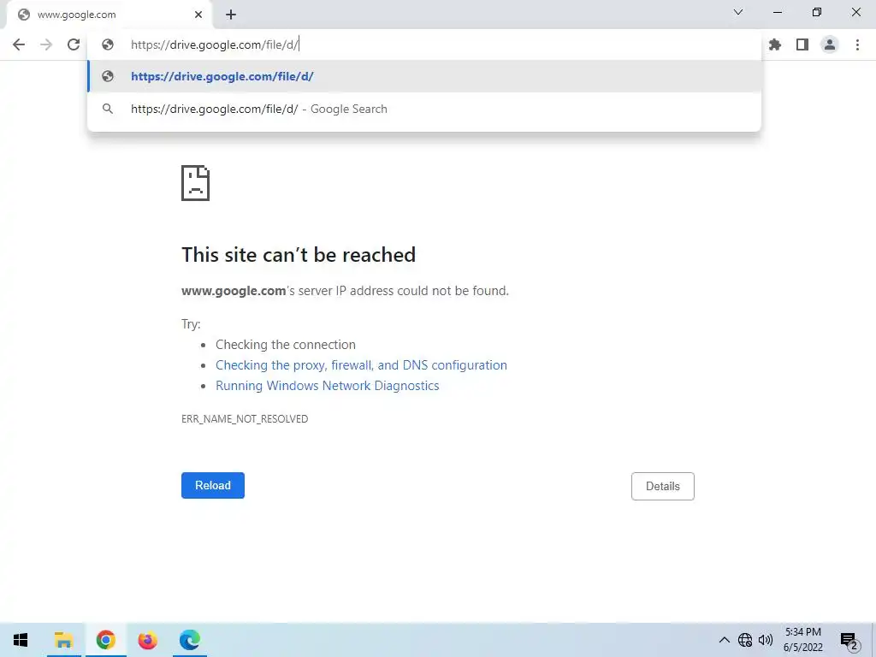Launch Firefox from taskbar

(147, 640)
